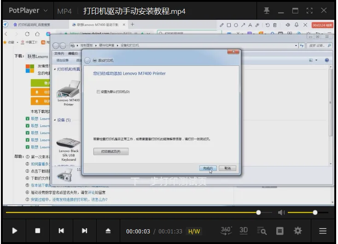Play the video in PotPlayer
Image resolution: width=338 pixels, height=244 pixels.
click(x=14, y=231)
